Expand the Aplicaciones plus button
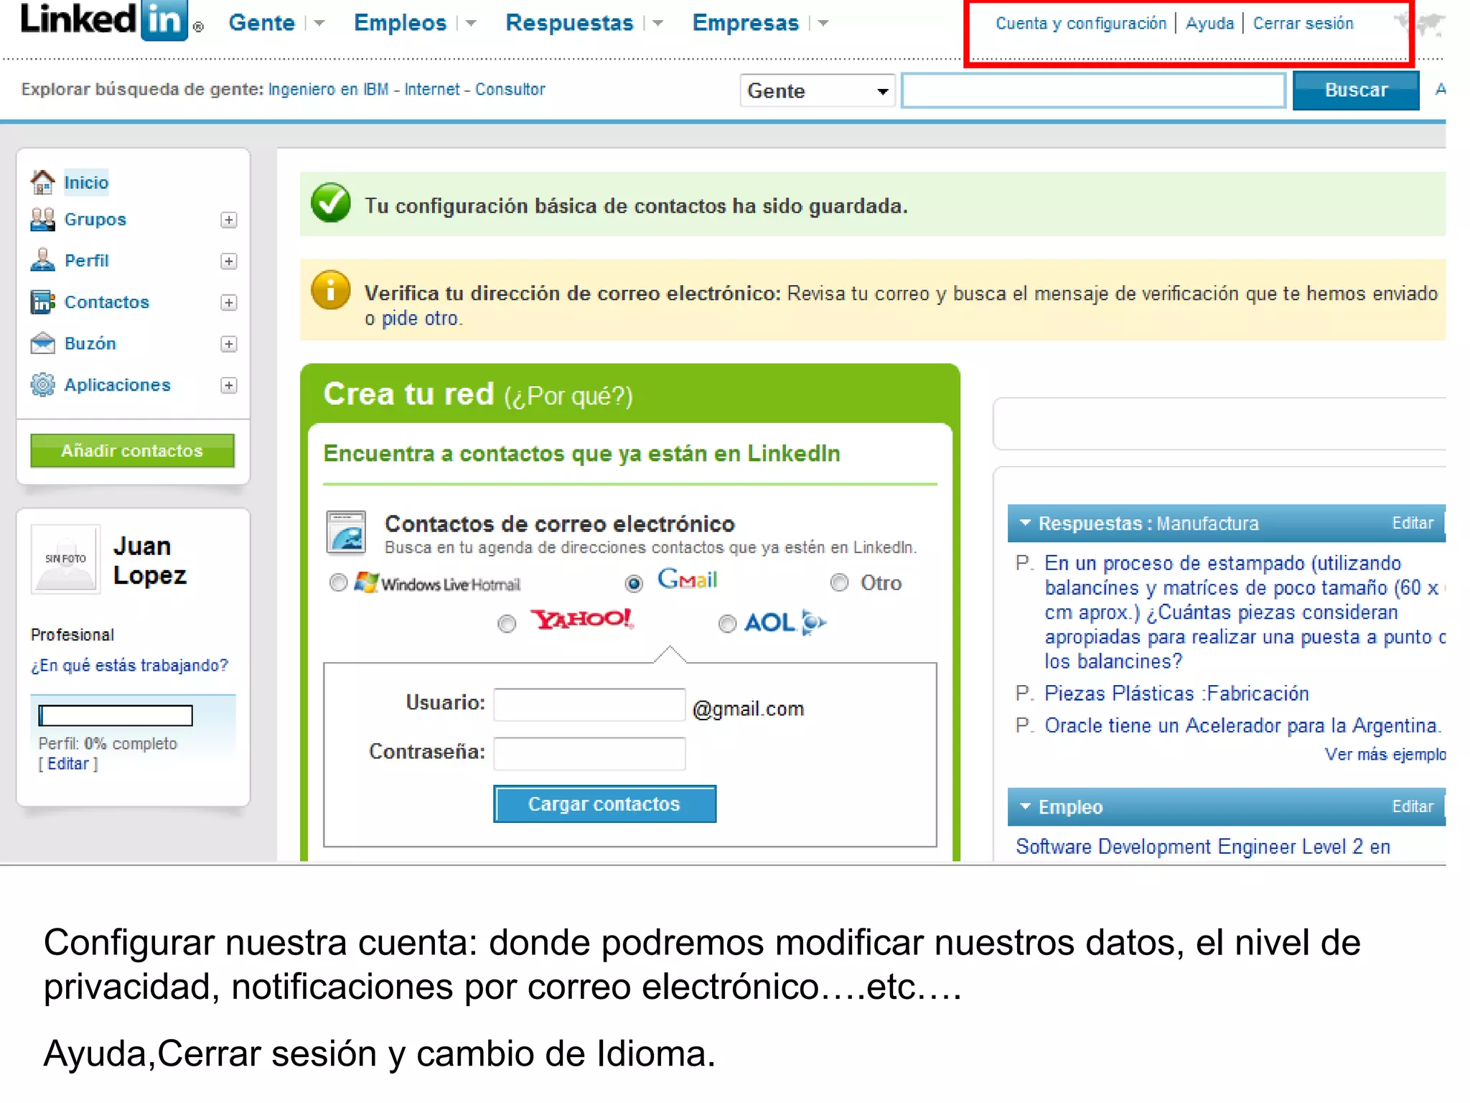Image resolution: width=1470 pixels, height=1103 pixels. [x=228, y=386]
